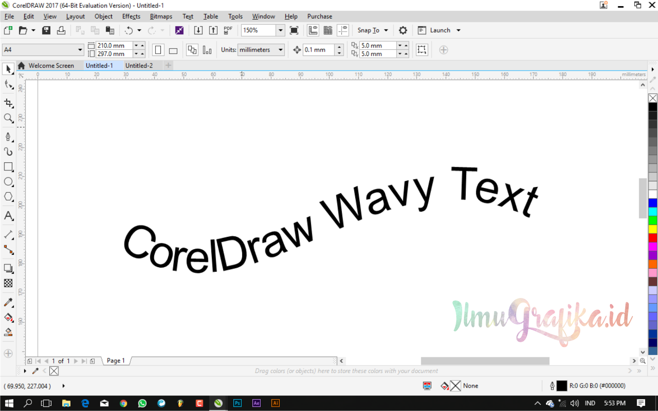The image size is (658, 411).
Task: Select the Pick tool
Action: tap(8, 69)
